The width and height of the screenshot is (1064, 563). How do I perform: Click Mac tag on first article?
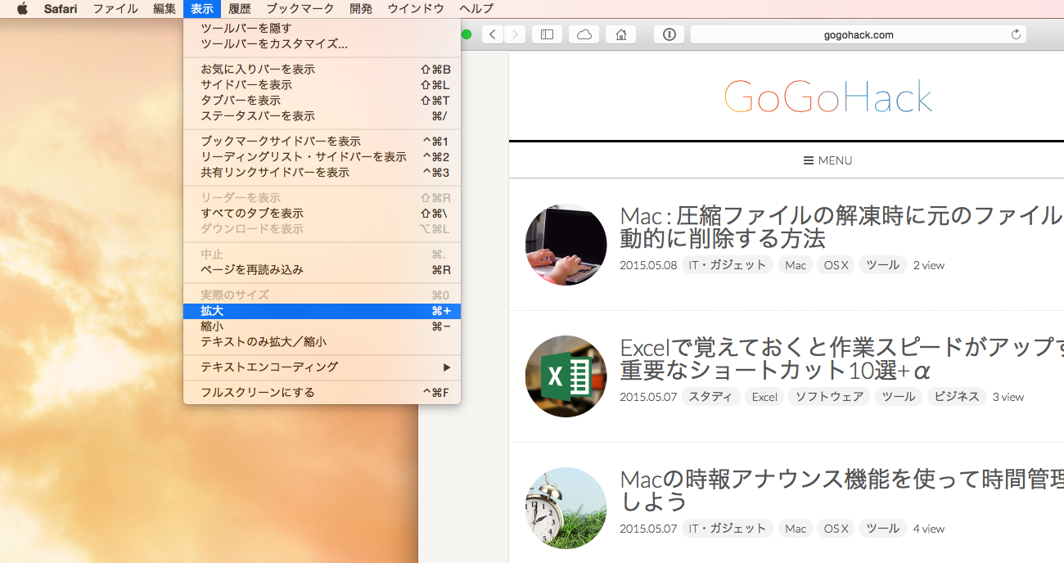pyautogui.click(x=796, y=265)
